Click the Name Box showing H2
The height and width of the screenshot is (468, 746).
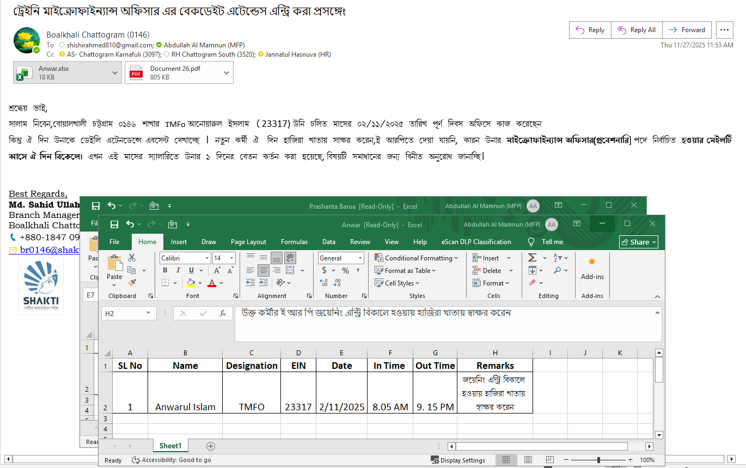(x=124, y=313)
